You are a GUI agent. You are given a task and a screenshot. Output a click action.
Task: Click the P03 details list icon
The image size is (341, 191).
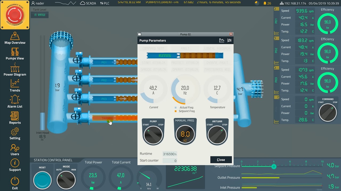pyautogui.click(x=277, y=68)
